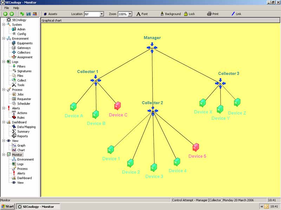Click the Collector 3 node arrows icon

(221, 83)
